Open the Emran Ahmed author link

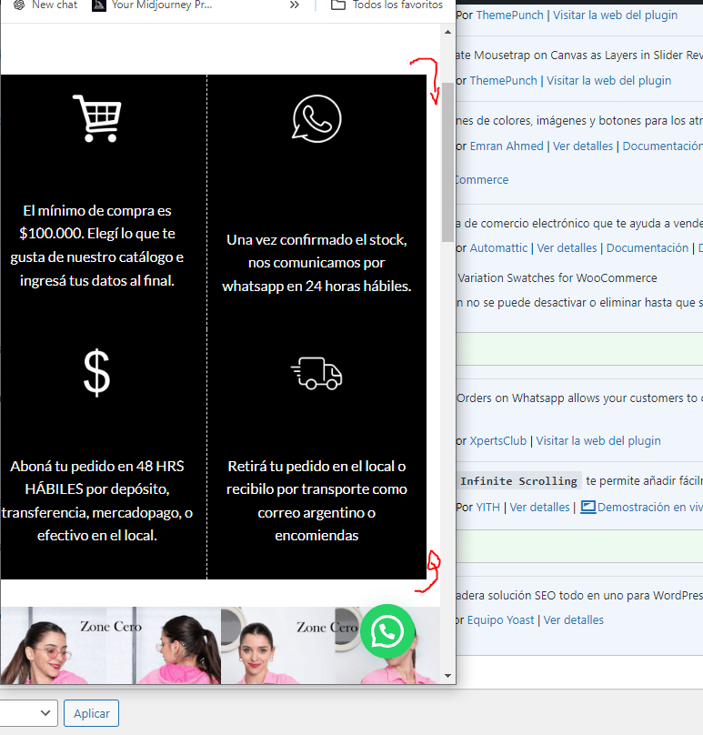pos(507,146)
